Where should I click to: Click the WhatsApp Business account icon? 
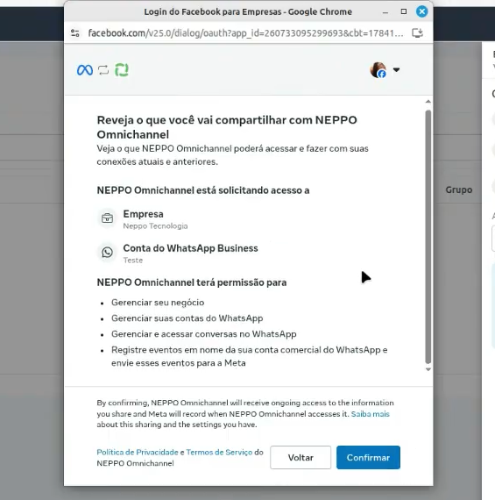[108, 253]
